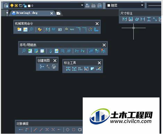Click third small dimension icon in 标注工具

point(80,69)
